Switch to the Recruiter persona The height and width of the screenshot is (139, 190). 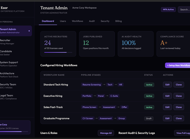point(16,42)
